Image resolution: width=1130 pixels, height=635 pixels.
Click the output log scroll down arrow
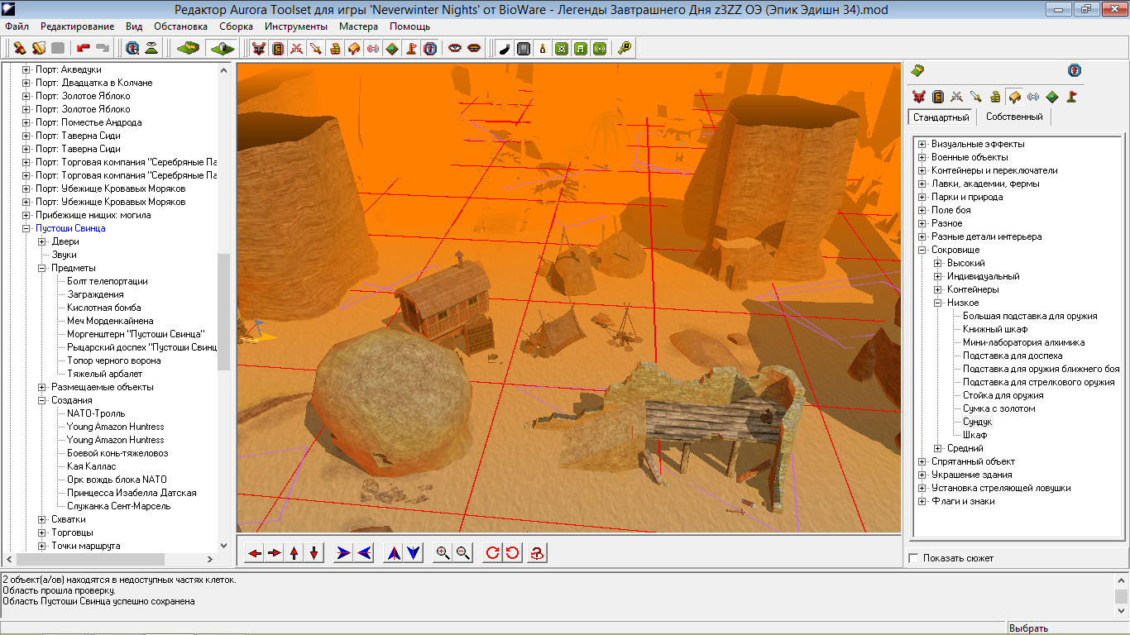click(x=1121, y=612)
